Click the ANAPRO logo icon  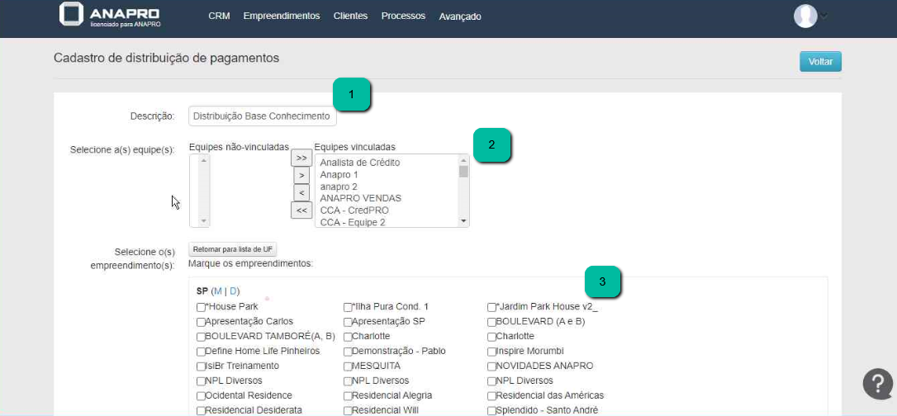tap(72, 15)
